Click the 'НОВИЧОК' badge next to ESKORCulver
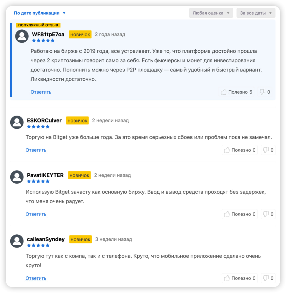 [x=77, y=120]
